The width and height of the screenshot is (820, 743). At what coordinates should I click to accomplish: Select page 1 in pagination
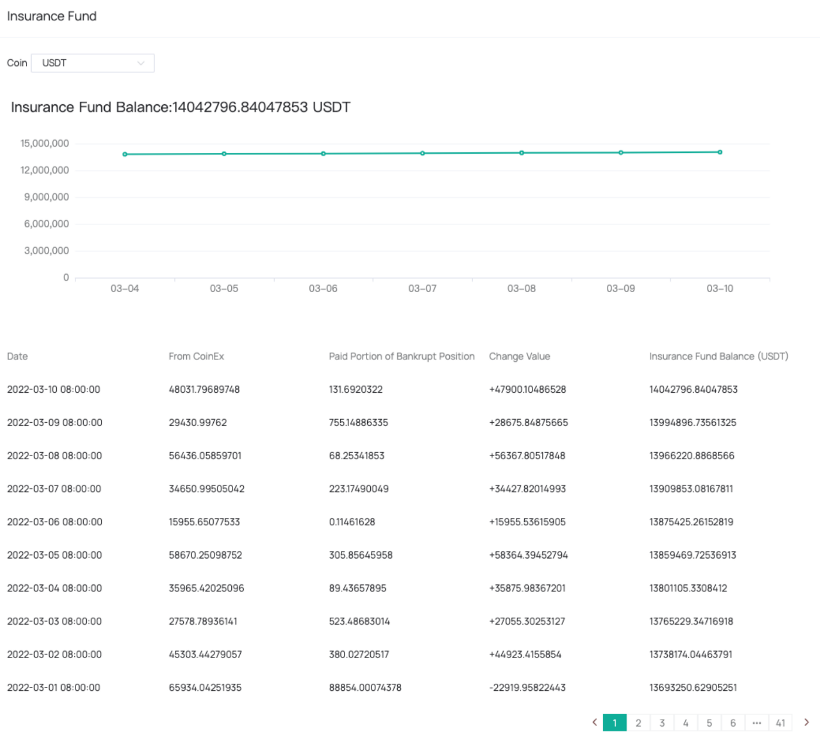[x=614, y=723]
